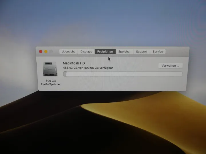206x154 pixels.
Task: Click the 485,43 GB von 499,96 GB verfügbar text
Action: [x=88, y=68]
